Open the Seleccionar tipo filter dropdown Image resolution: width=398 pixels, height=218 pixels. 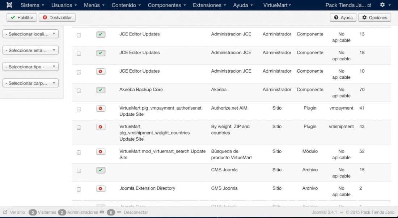click(x=30, y=67)
